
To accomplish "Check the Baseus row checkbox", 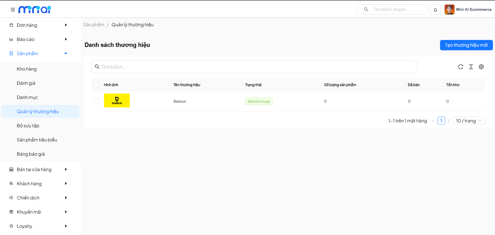I will [x=96, y=101].
